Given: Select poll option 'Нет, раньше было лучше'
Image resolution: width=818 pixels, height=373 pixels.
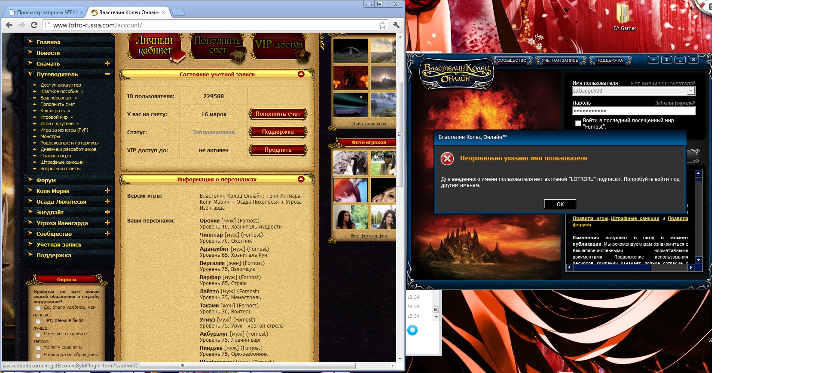Looking at the screenshot, I should (x=38, y=321).
